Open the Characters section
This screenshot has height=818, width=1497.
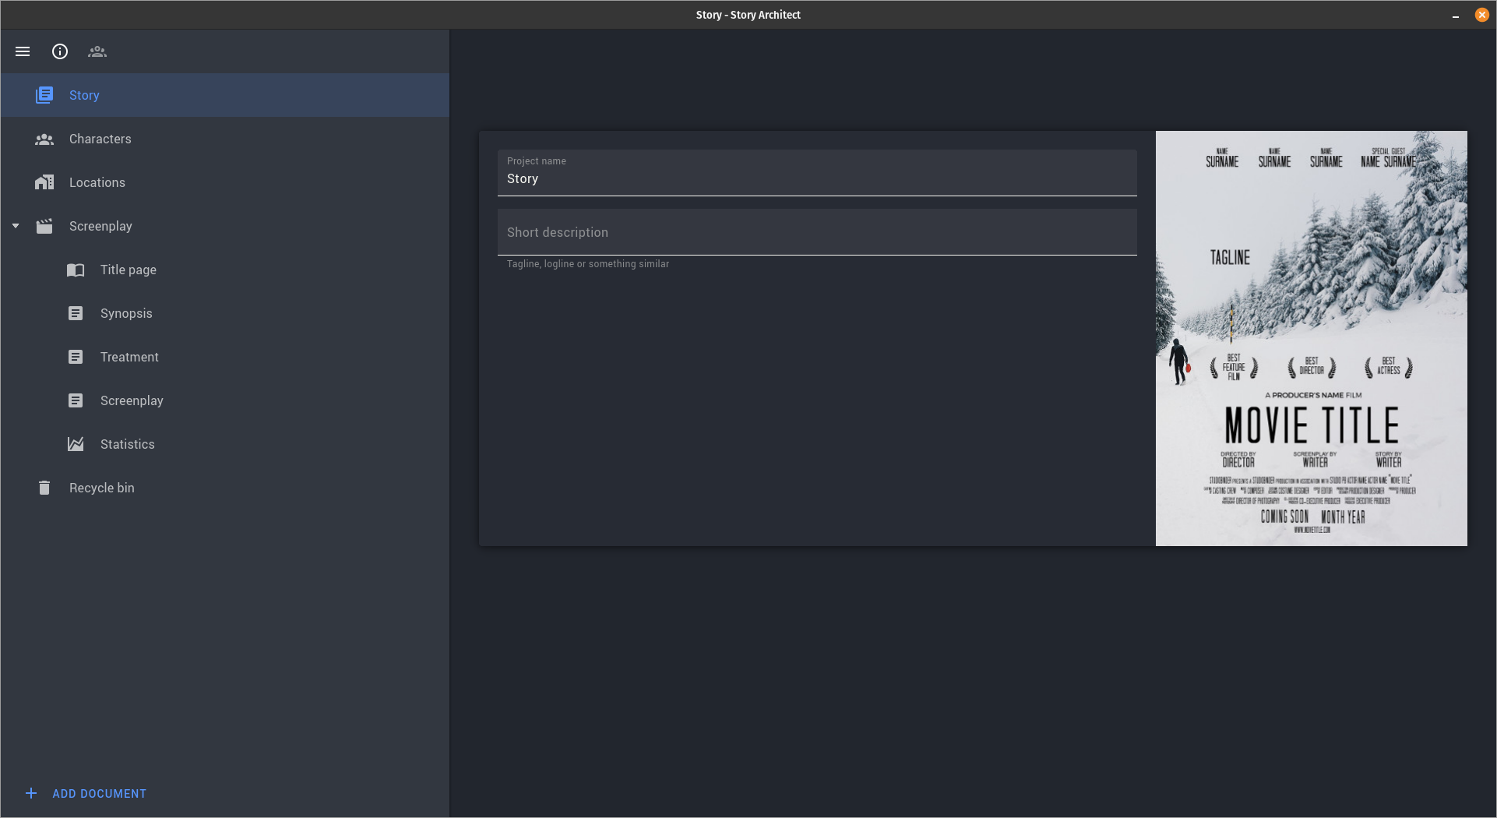[225, 139]
